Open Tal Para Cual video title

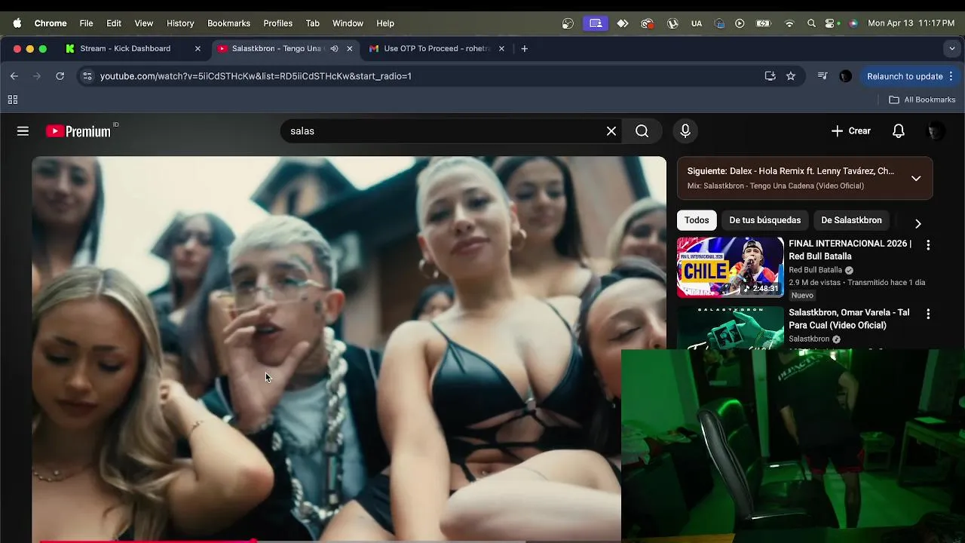point(849,319)
